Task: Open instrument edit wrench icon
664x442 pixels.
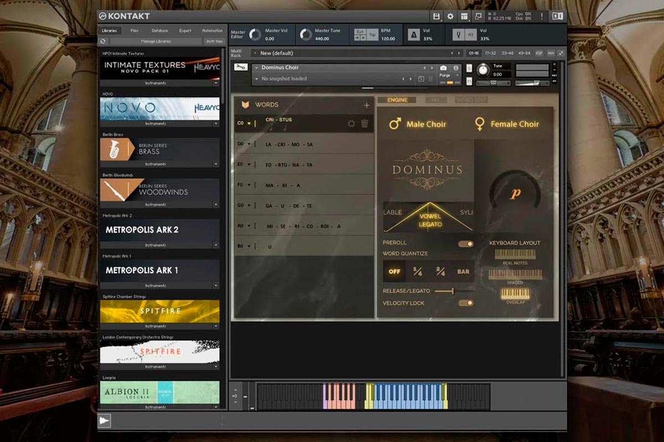Action: (241, 67)
